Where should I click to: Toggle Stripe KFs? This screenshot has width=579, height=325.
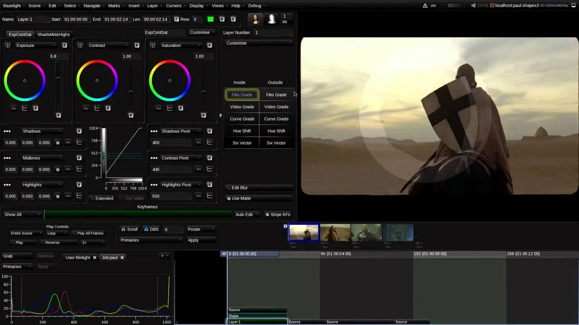(278, 214)
